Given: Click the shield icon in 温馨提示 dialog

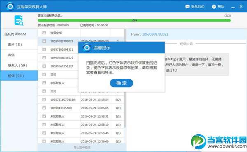Looking at the screenshot, I should 86,48.
